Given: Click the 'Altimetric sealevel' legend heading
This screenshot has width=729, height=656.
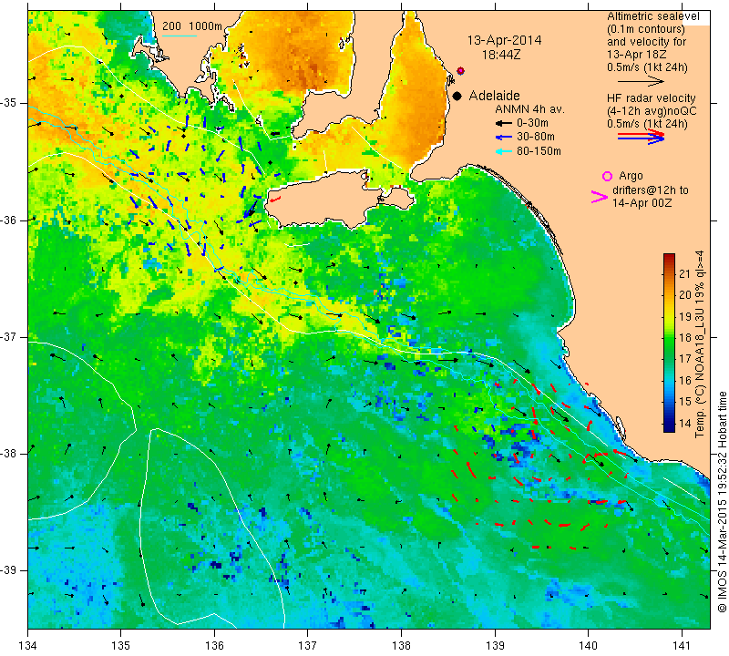Looking at the screenshot, I should [652, 16].
